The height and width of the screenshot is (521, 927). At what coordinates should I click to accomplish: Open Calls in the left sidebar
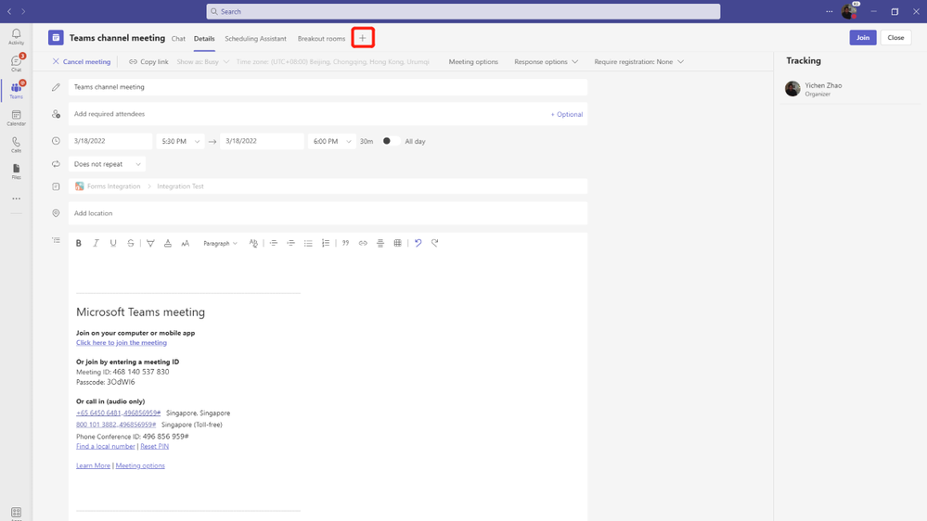(16, 145)
